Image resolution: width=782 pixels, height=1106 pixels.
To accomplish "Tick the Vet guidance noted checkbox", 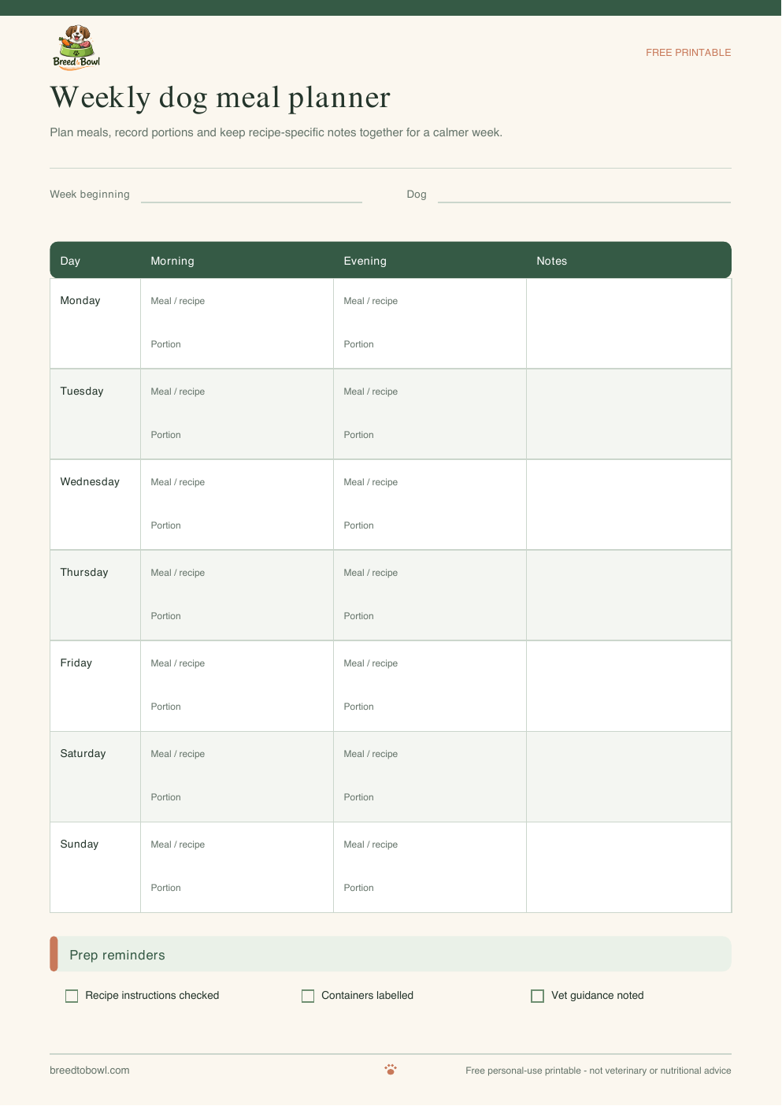I will click(x=538, y=996).
